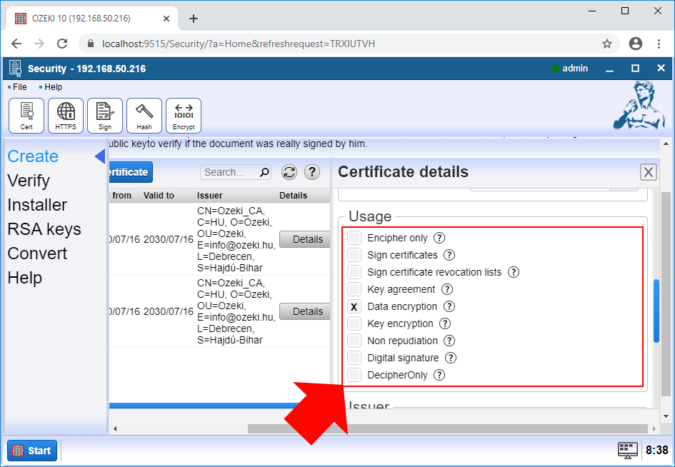
Task: Bookmark this page with the star icon
Action: click(607, 44)
